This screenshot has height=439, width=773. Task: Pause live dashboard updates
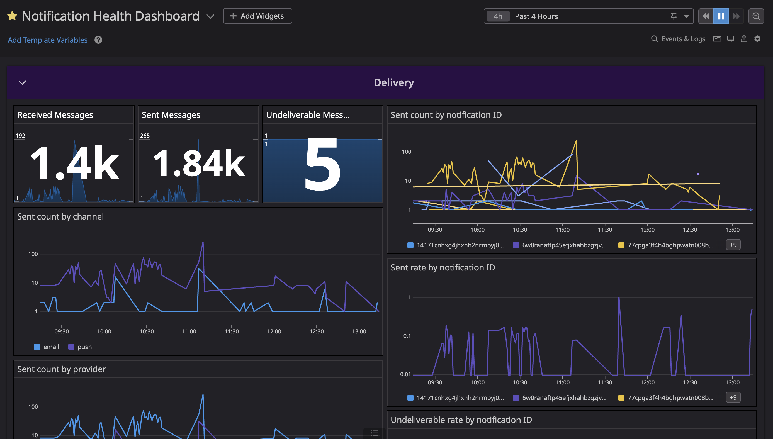[x=721, y=16]
